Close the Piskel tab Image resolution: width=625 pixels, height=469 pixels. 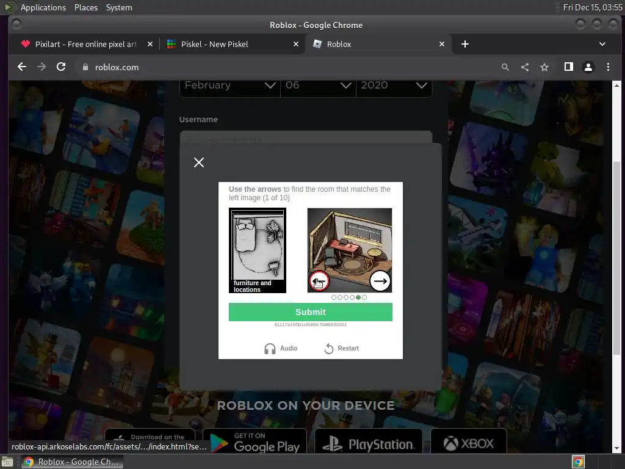296,44
